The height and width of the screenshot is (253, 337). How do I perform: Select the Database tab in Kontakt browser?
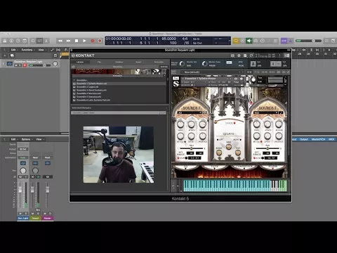[x=119, y=62]
